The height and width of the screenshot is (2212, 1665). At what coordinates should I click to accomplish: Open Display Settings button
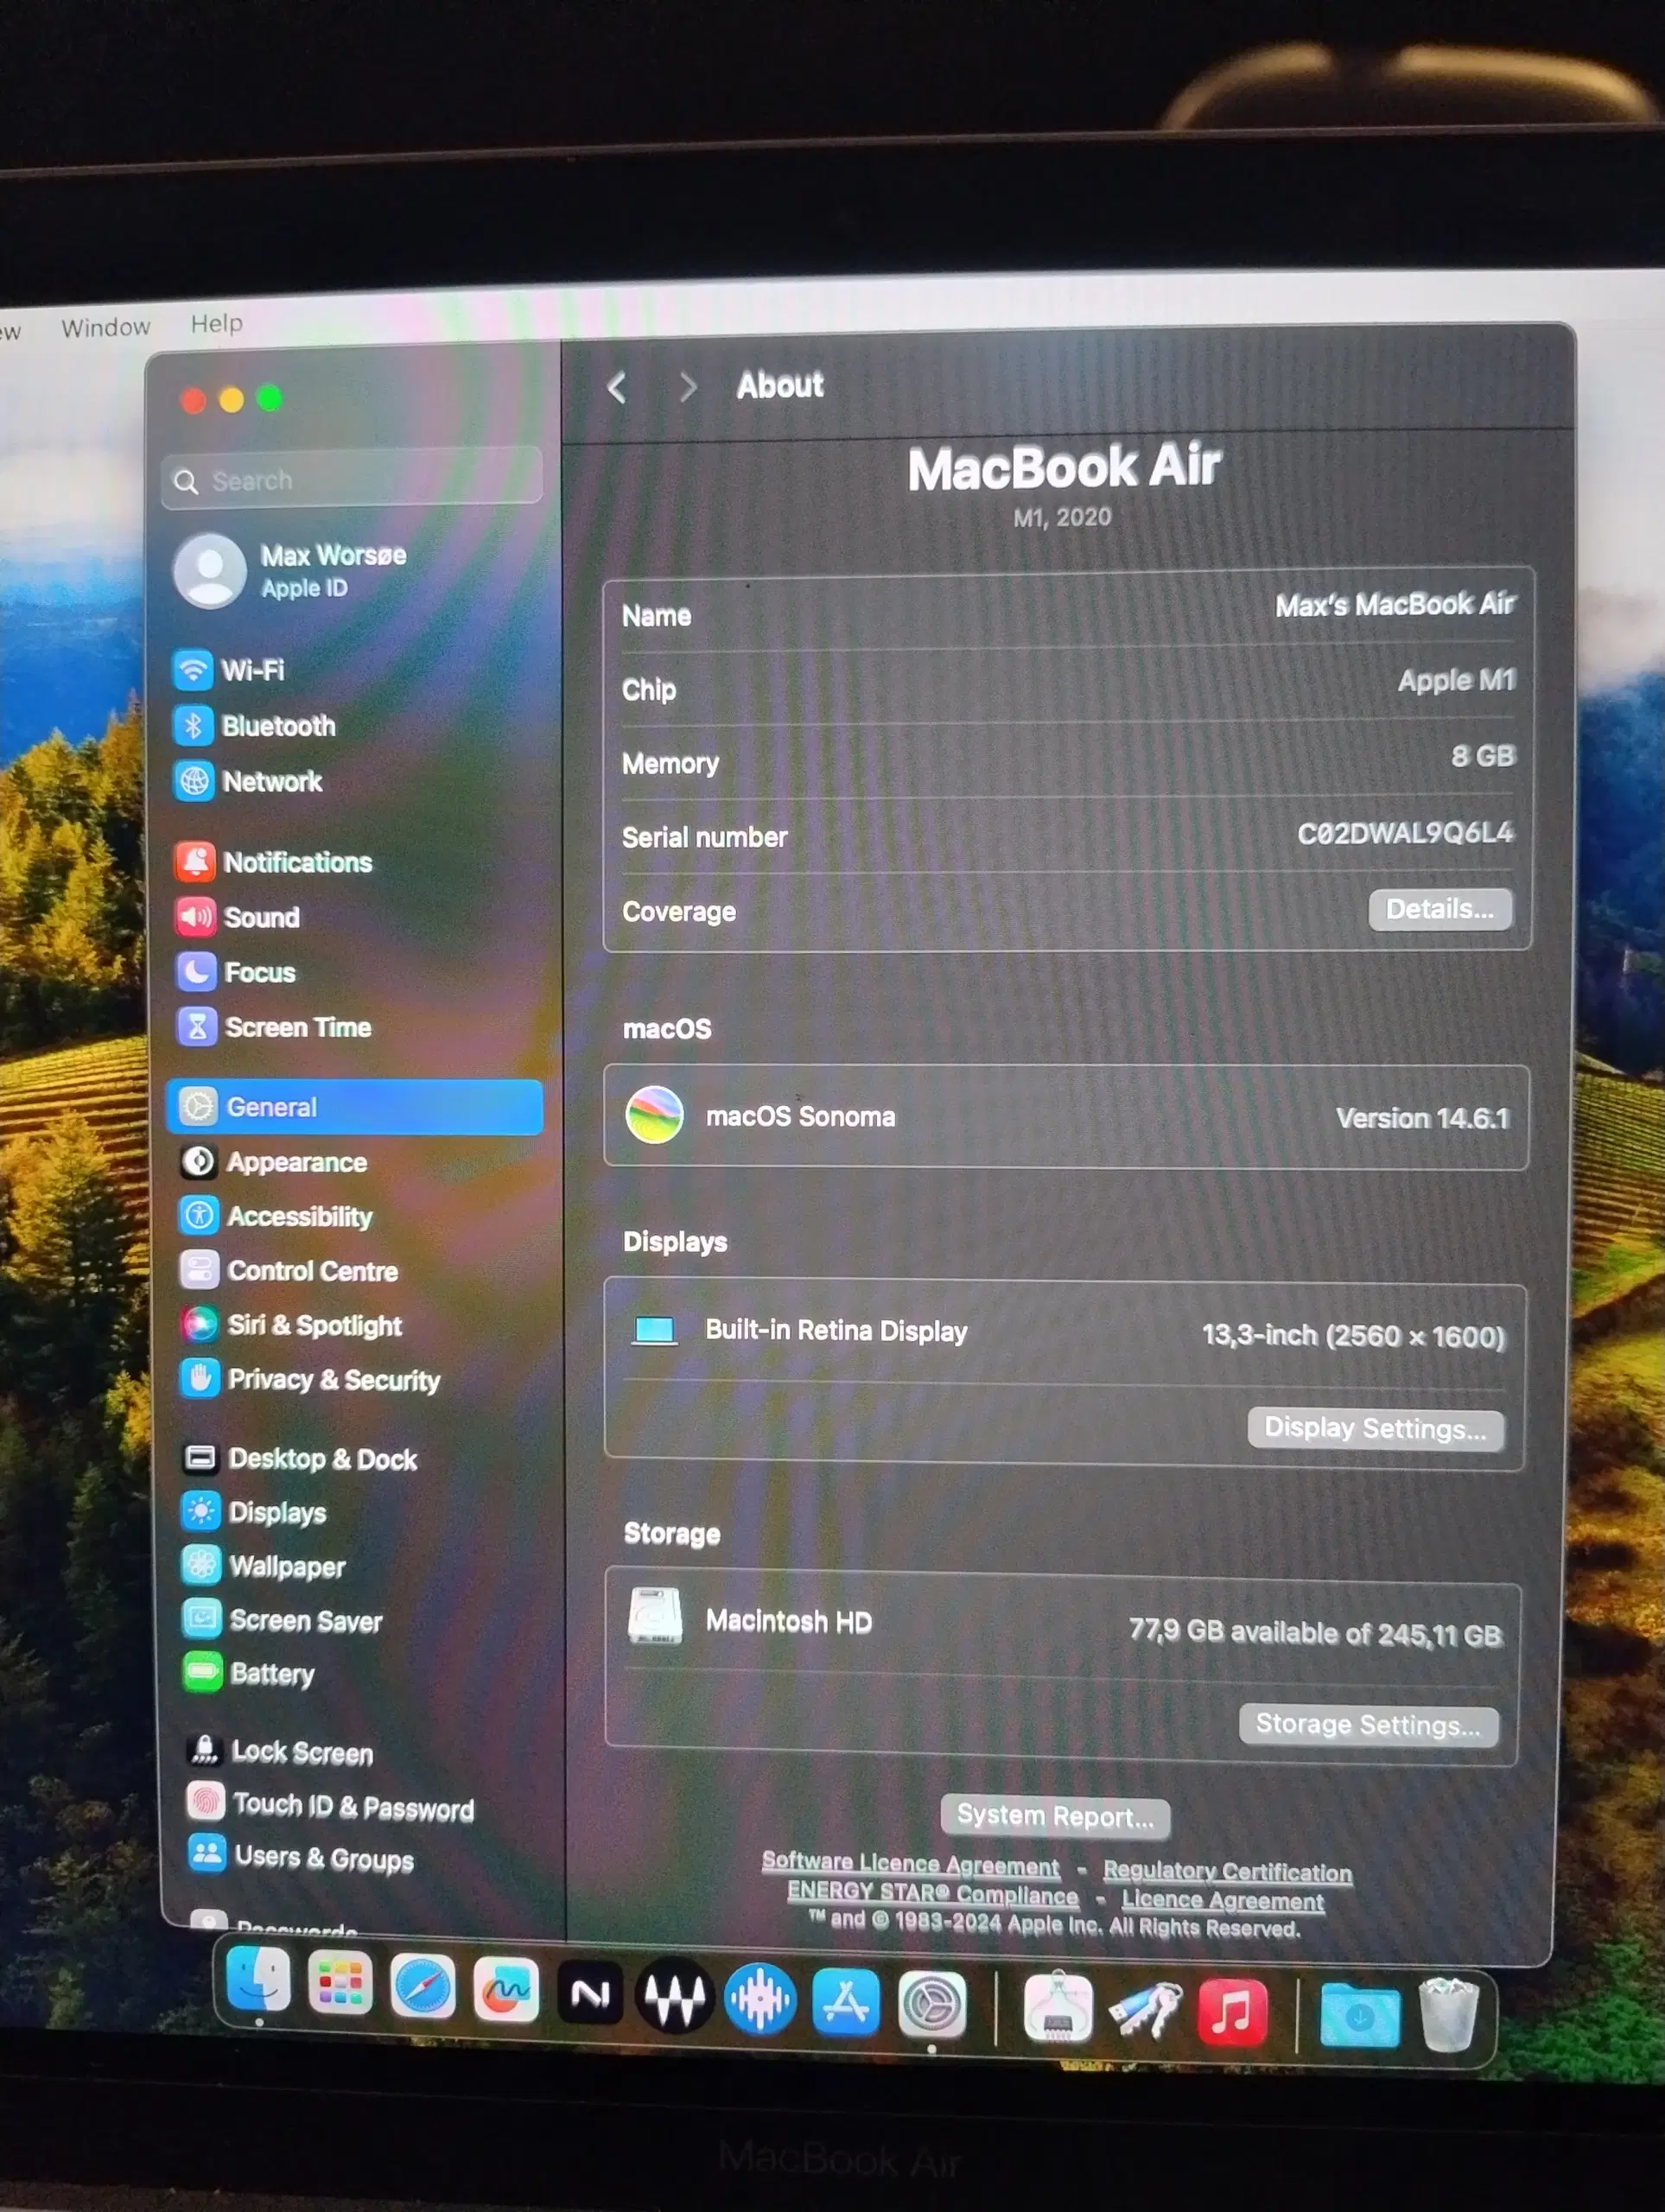click(1375, 1428)
